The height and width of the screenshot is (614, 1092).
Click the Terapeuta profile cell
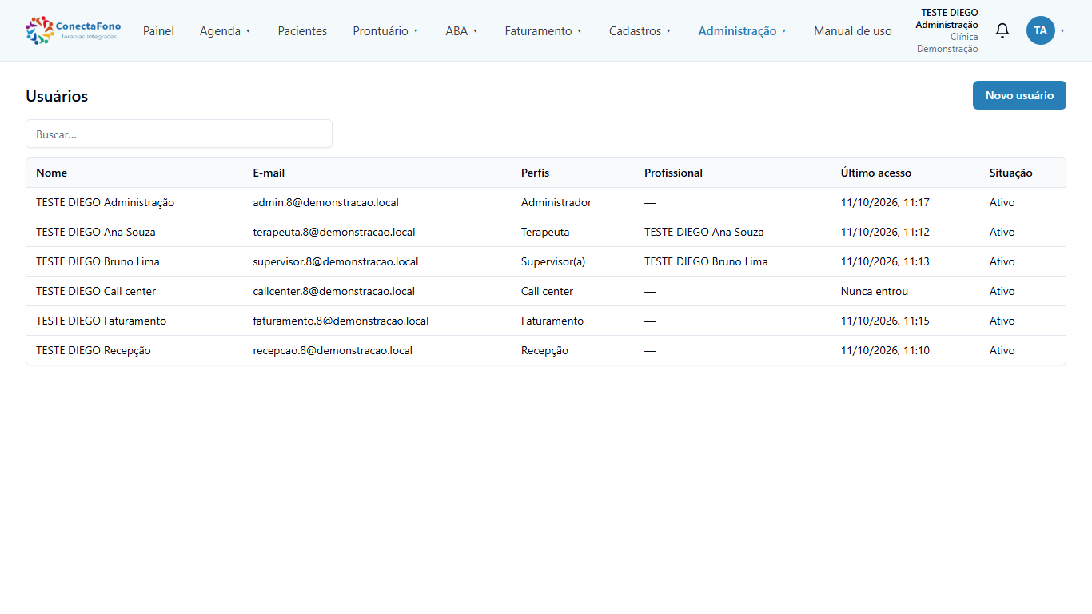coord(545,232)
